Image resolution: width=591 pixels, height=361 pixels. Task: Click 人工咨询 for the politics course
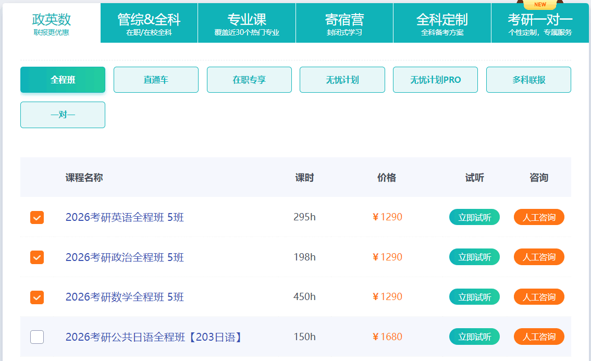coord(539,257)
